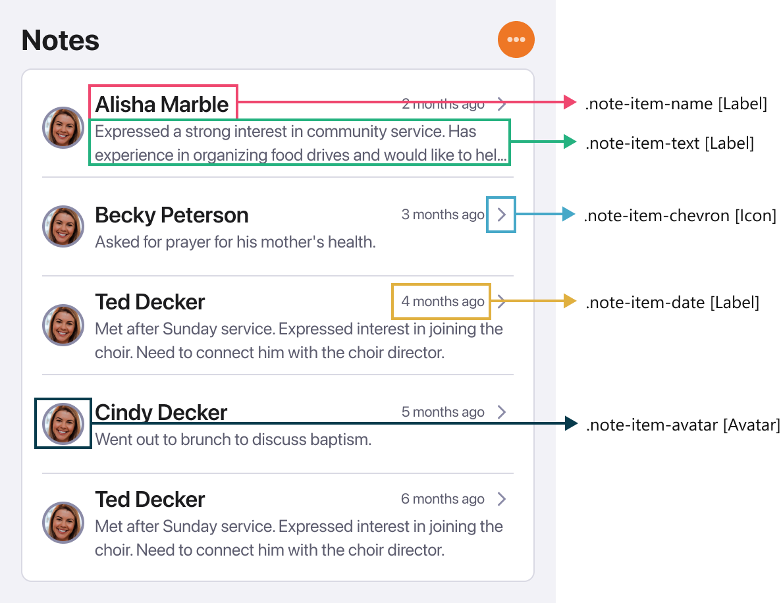Click the brunch to discuss baptism note
The image size is (781, 603).
tap(233, 439)
